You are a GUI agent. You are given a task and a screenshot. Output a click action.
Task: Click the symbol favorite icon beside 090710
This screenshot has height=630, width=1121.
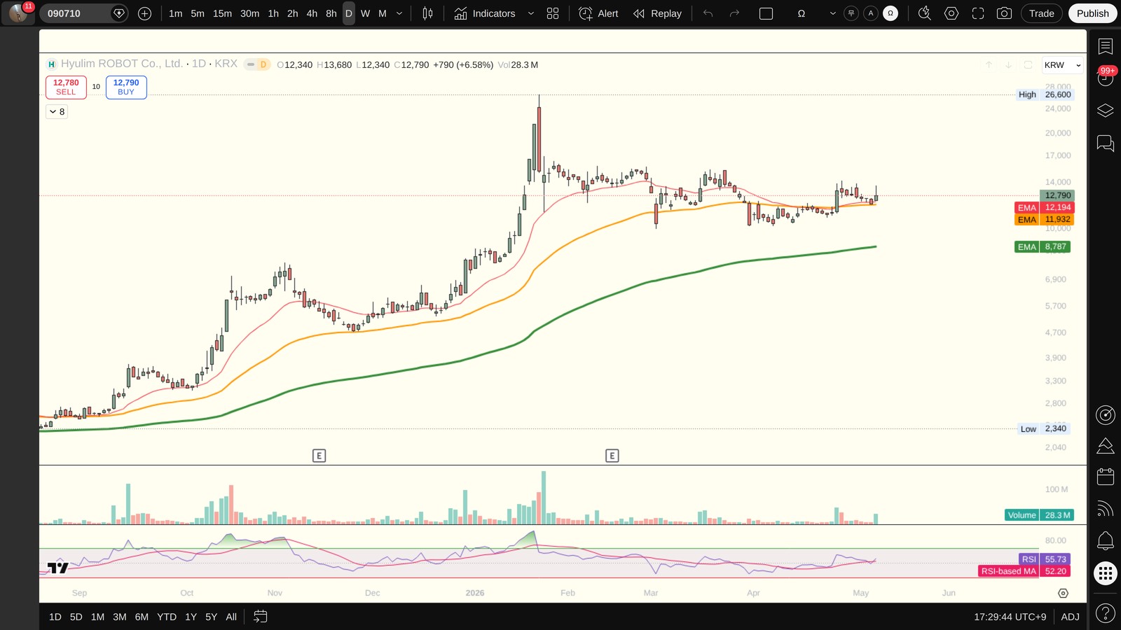click(x=119, y=13)
